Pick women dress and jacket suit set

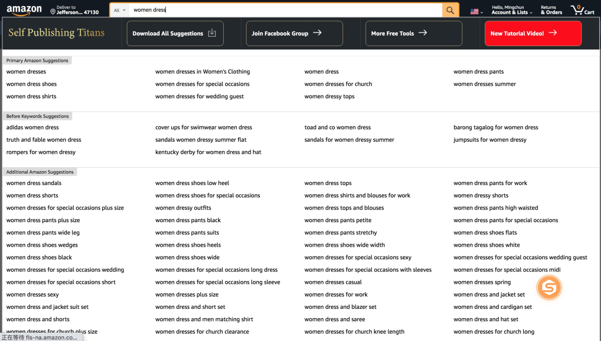47,307
